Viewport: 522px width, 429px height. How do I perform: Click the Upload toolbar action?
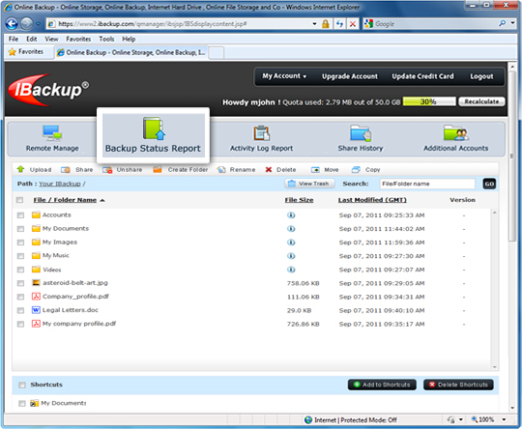pyautogui.click(x=34, y=169)
